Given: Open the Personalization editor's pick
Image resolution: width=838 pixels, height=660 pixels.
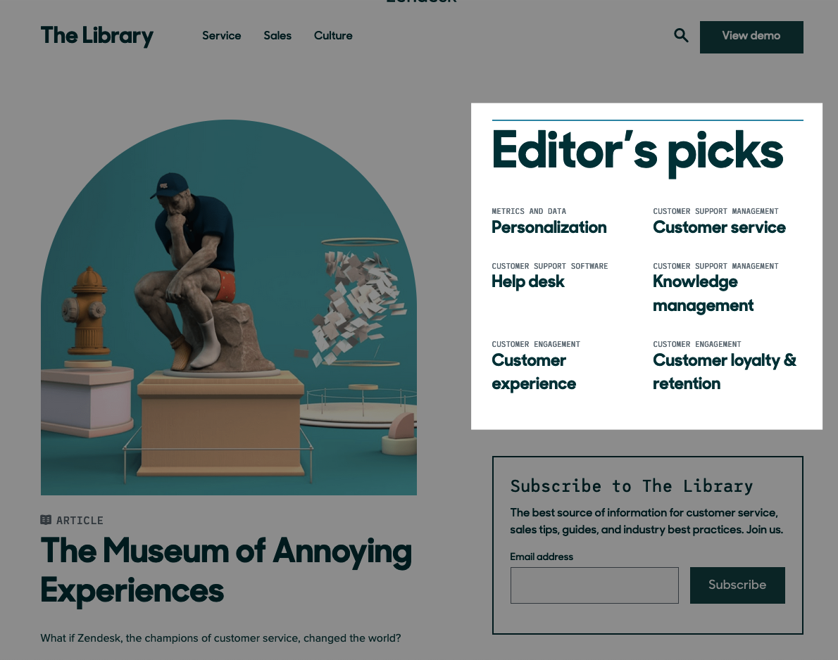Looking at the screenshot, I should pos(549,227).
